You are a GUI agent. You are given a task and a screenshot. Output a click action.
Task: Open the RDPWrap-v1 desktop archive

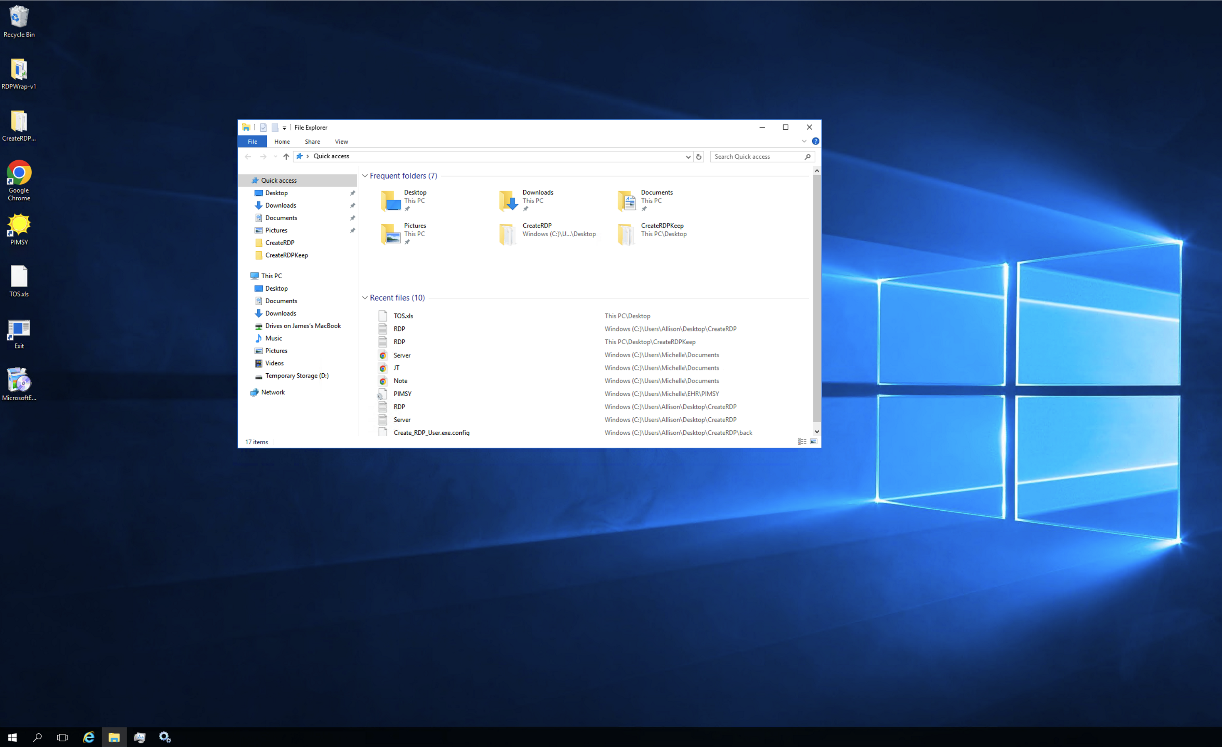(19, 74)
